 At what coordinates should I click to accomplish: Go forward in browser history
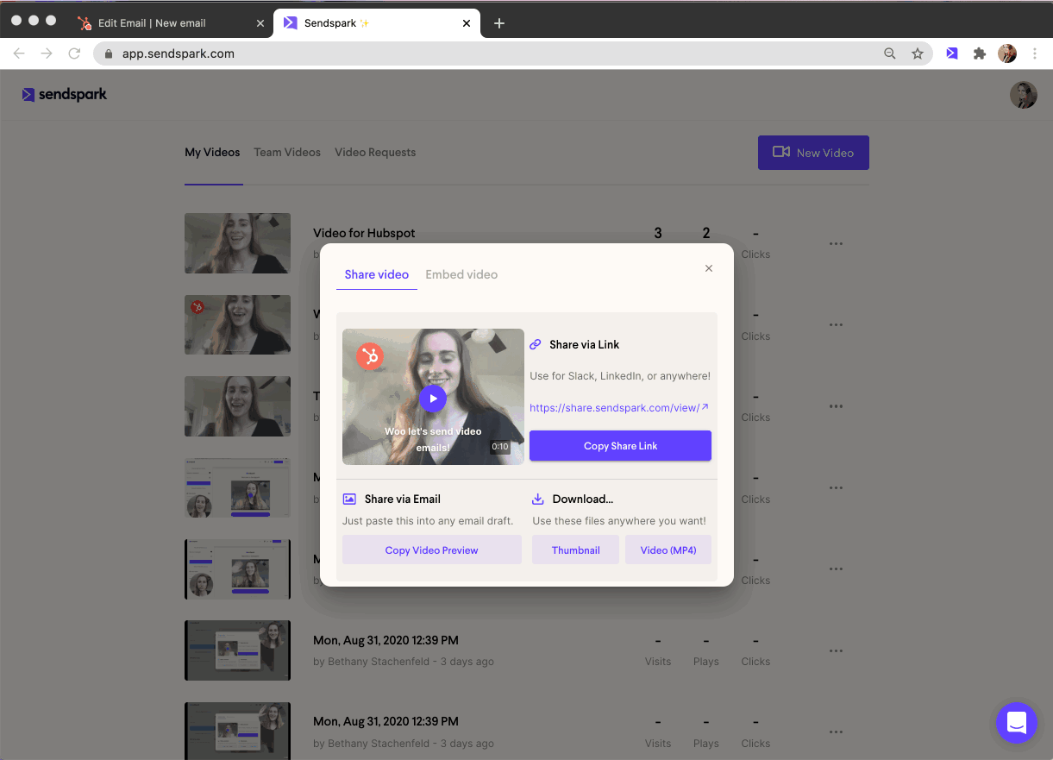(47, 53)
